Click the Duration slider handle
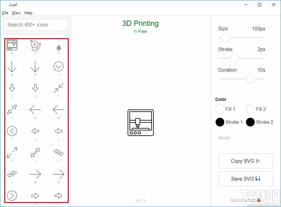The width and height of the screenshot is (281, 207). [250, 79]
